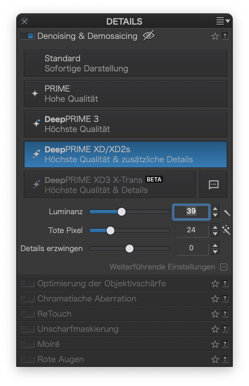Click the Details erzwingen slider handle

click(x=130, y=249)
